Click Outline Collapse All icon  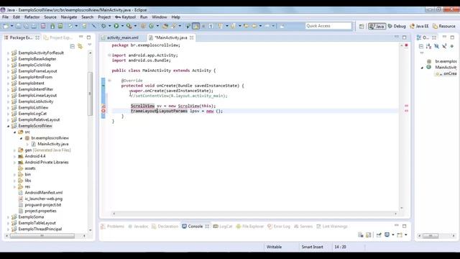tap(421, 46)
